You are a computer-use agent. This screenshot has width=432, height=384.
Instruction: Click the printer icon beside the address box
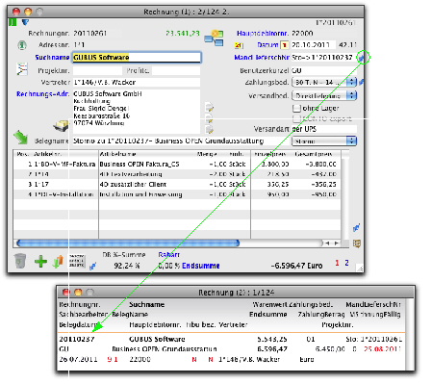pyautogui.click(x=61, y=125)
